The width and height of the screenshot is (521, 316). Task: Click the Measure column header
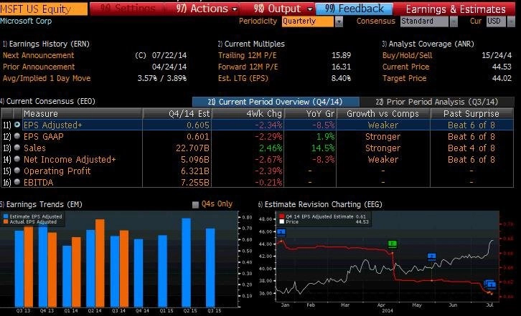click(x=83, y=113)
